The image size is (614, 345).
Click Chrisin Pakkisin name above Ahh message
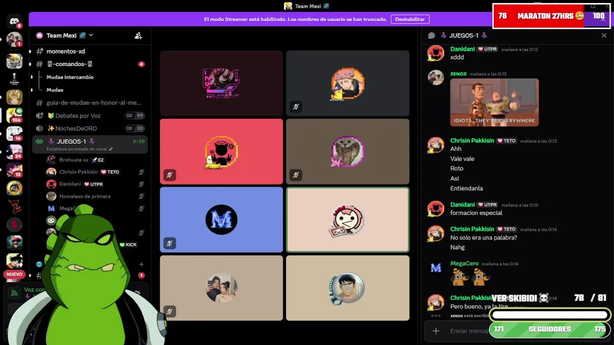click(472, 140)
